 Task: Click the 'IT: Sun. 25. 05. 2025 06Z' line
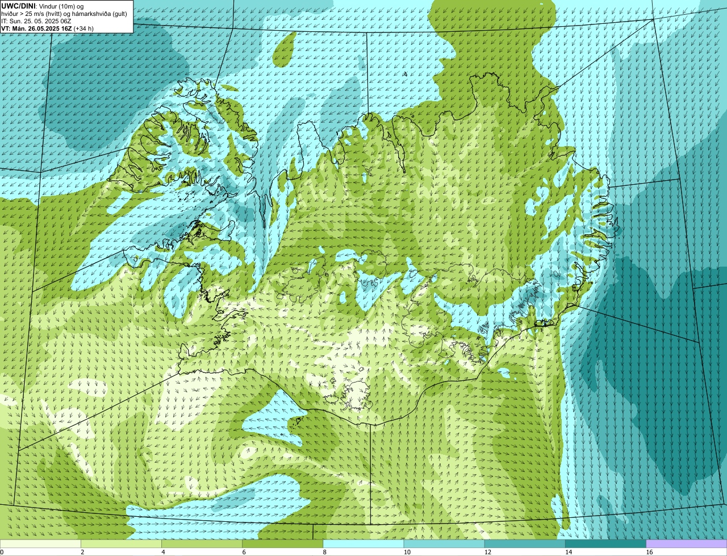click(x=36, y=20)
